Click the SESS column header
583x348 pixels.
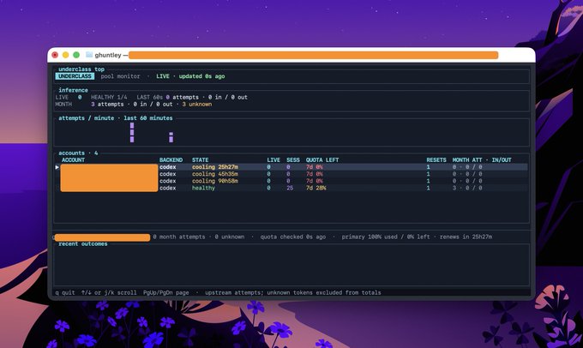[x=293, y=160]
